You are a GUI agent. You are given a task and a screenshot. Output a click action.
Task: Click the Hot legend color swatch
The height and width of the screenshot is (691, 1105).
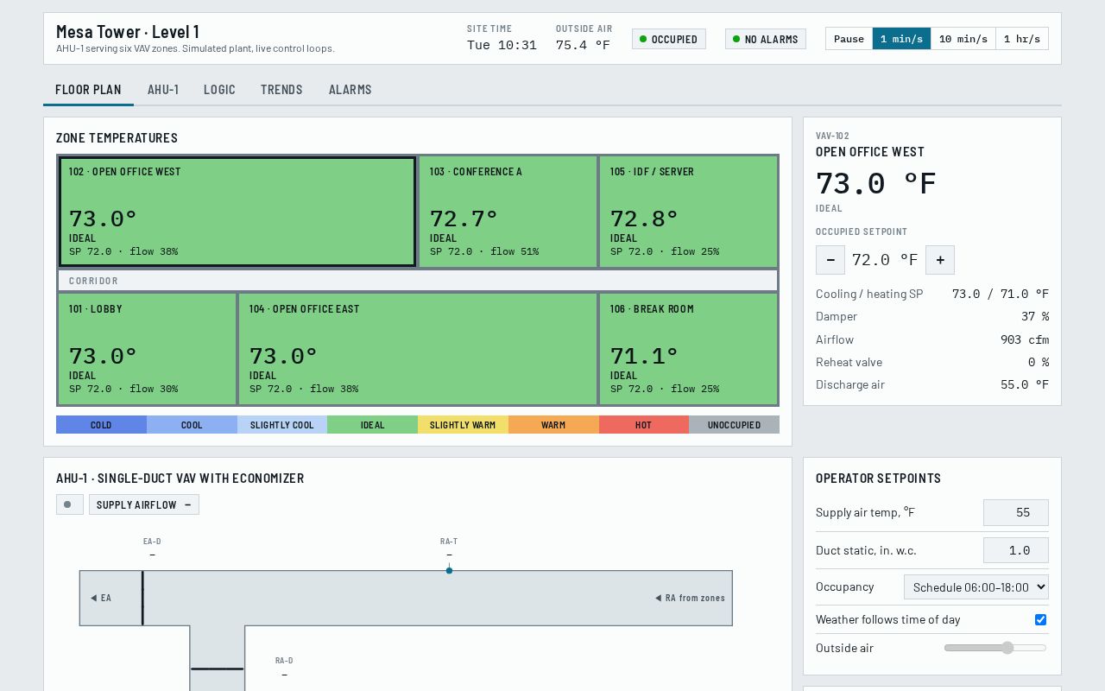644,425
